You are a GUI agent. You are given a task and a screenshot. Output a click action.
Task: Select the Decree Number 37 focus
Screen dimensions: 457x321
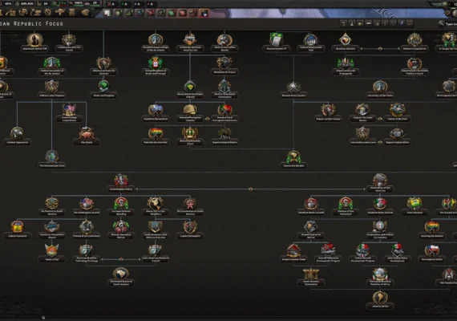click(277, 43)
